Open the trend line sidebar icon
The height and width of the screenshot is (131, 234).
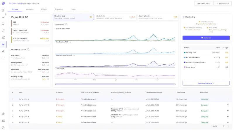tap(3, 38)
